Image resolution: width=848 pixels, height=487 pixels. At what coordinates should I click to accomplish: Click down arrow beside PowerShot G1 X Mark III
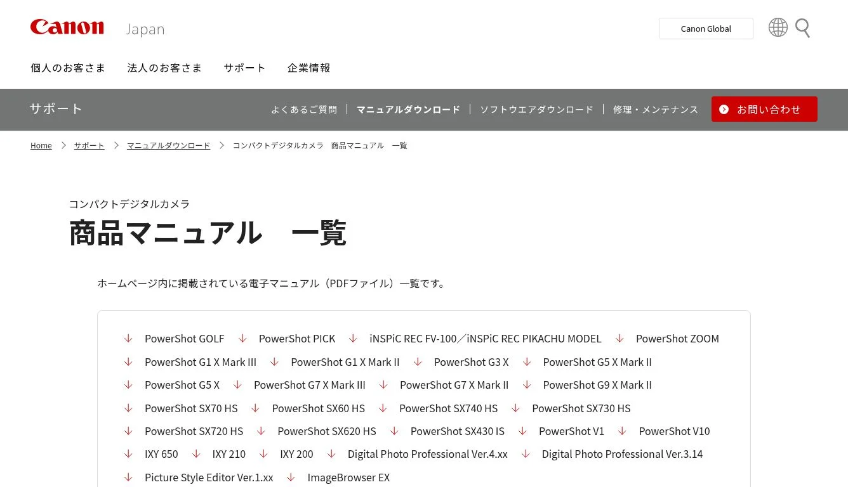pyautogui.click(x=128, y=362)
